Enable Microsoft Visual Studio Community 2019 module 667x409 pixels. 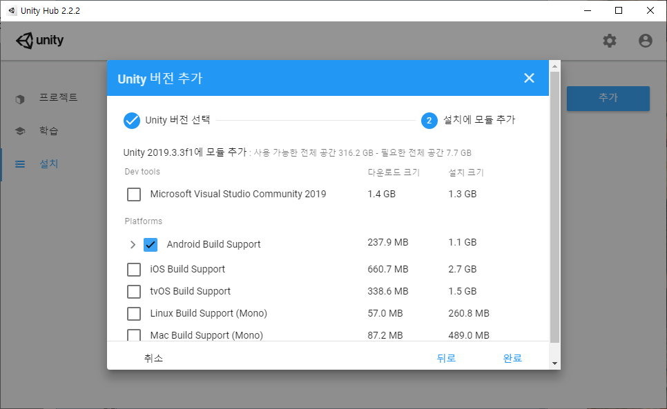[134, 194]
